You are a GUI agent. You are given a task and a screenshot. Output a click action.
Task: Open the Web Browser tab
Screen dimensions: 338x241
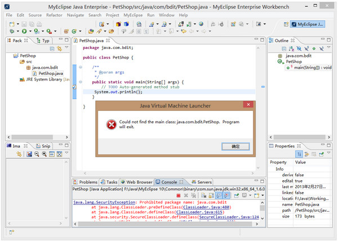point(139,182)
